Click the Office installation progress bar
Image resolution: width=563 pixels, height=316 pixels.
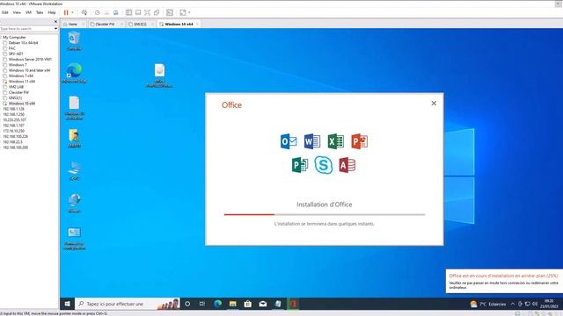click(325, 214)
